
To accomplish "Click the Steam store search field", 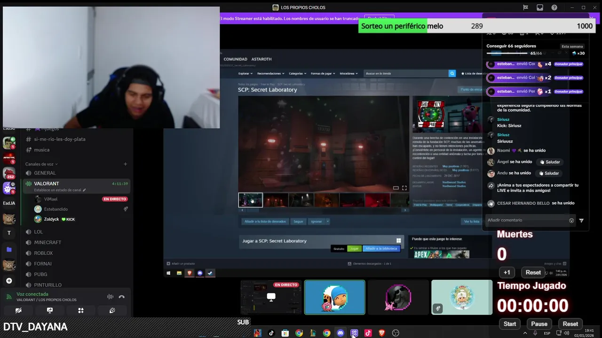I will pos(406,74).
